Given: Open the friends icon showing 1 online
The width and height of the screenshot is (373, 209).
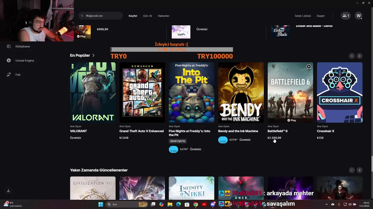Looking at the screenshot, I should [x=346, y=16].
